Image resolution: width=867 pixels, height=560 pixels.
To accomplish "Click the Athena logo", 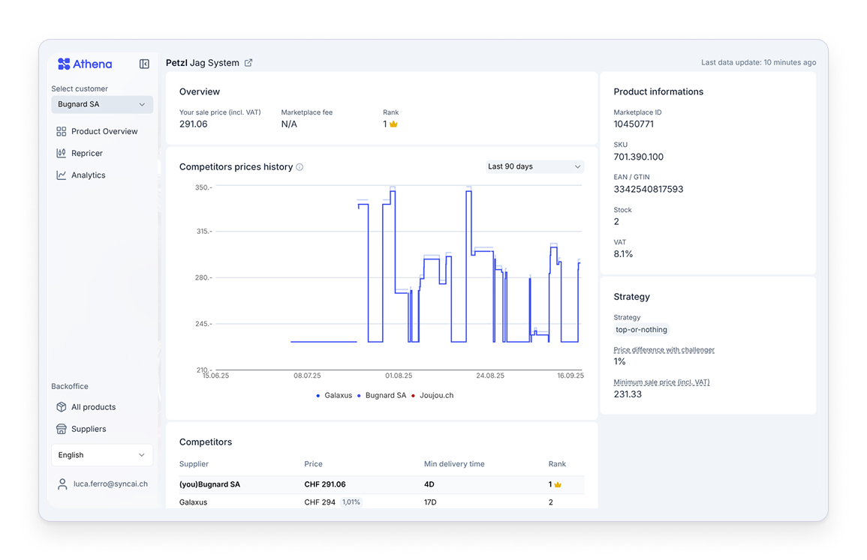I will [x=85, y=64].
